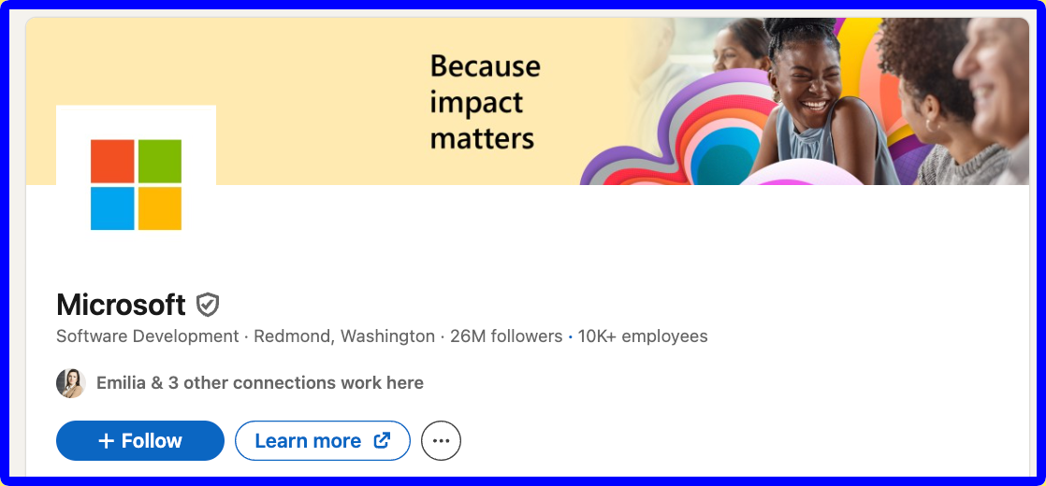
Task: Open the three-dot more options button
Action: point(441,440)
